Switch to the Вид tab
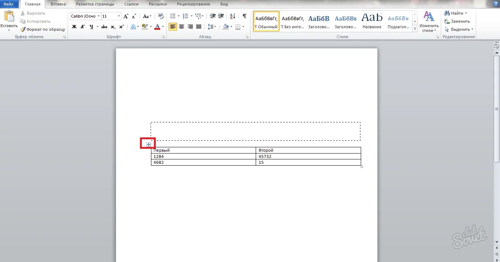500x262 pixels. (224, 4)
